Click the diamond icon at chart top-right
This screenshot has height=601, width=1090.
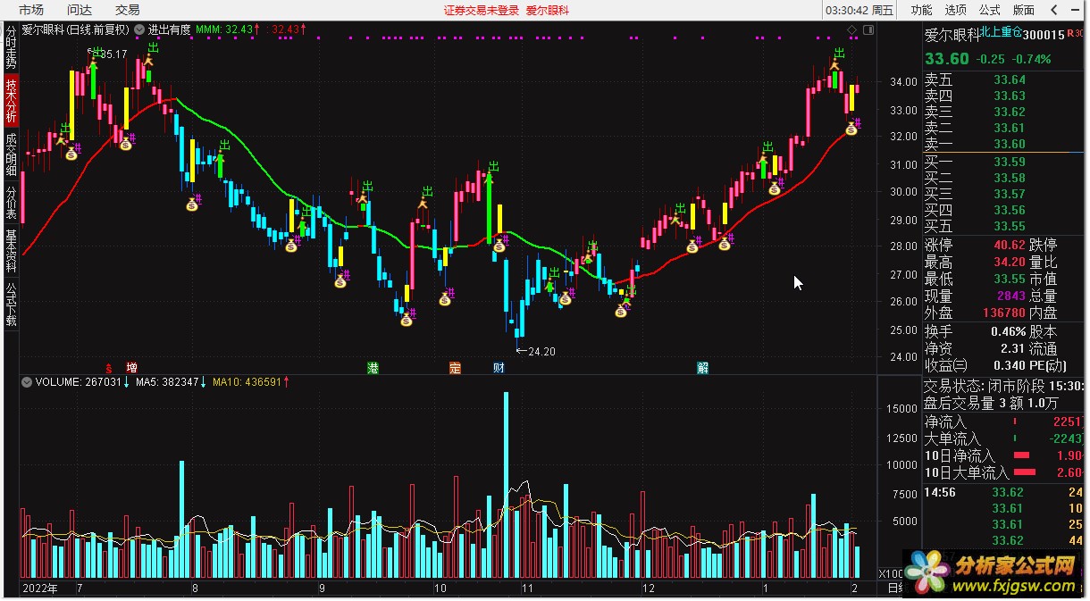point(852,30)
